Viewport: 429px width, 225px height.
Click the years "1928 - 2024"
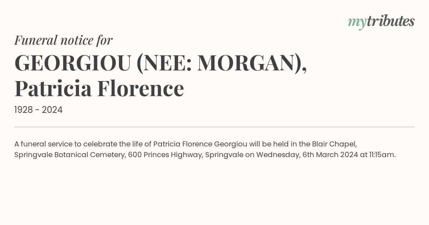(38, 110)
